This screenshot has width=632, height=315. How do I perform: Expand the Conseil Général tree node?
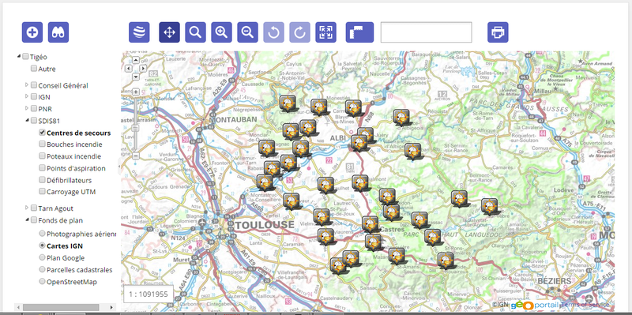(x=27, y=85)
